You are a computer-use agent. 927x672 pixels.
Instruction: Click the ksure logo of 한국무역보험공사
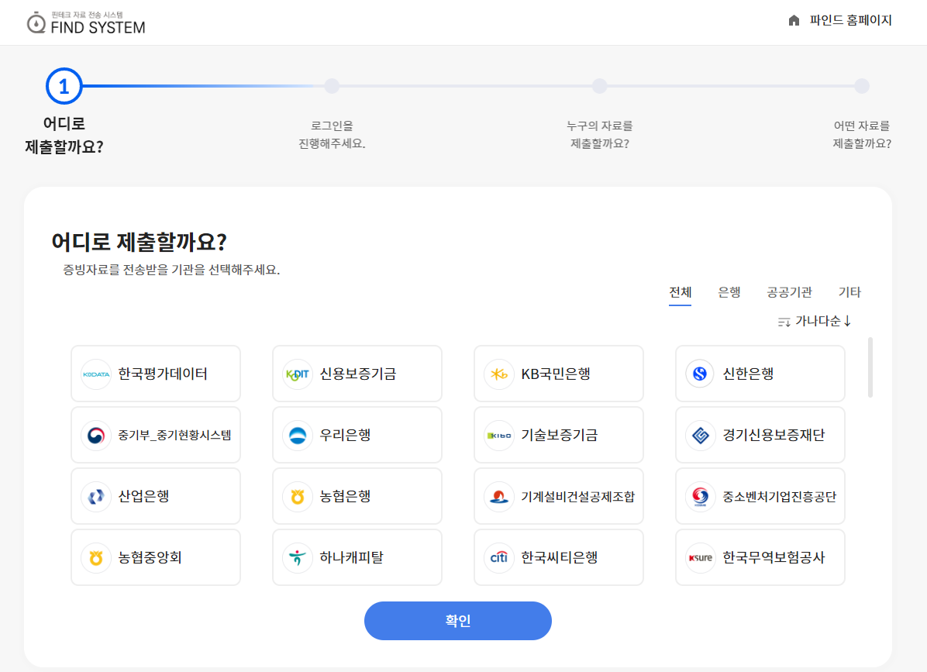[x=701, y=558]
